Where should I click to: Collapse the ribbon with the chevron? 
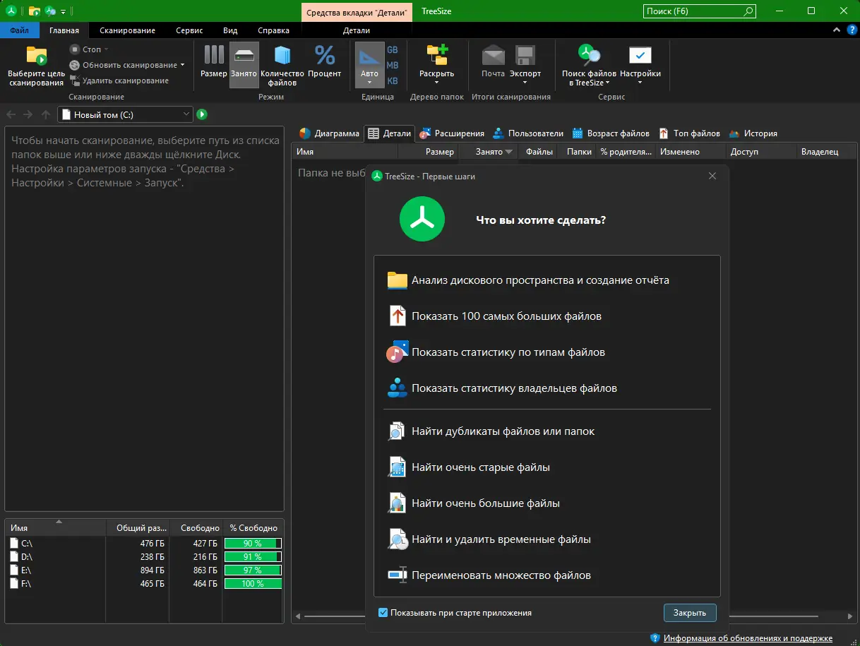[837, 30]
